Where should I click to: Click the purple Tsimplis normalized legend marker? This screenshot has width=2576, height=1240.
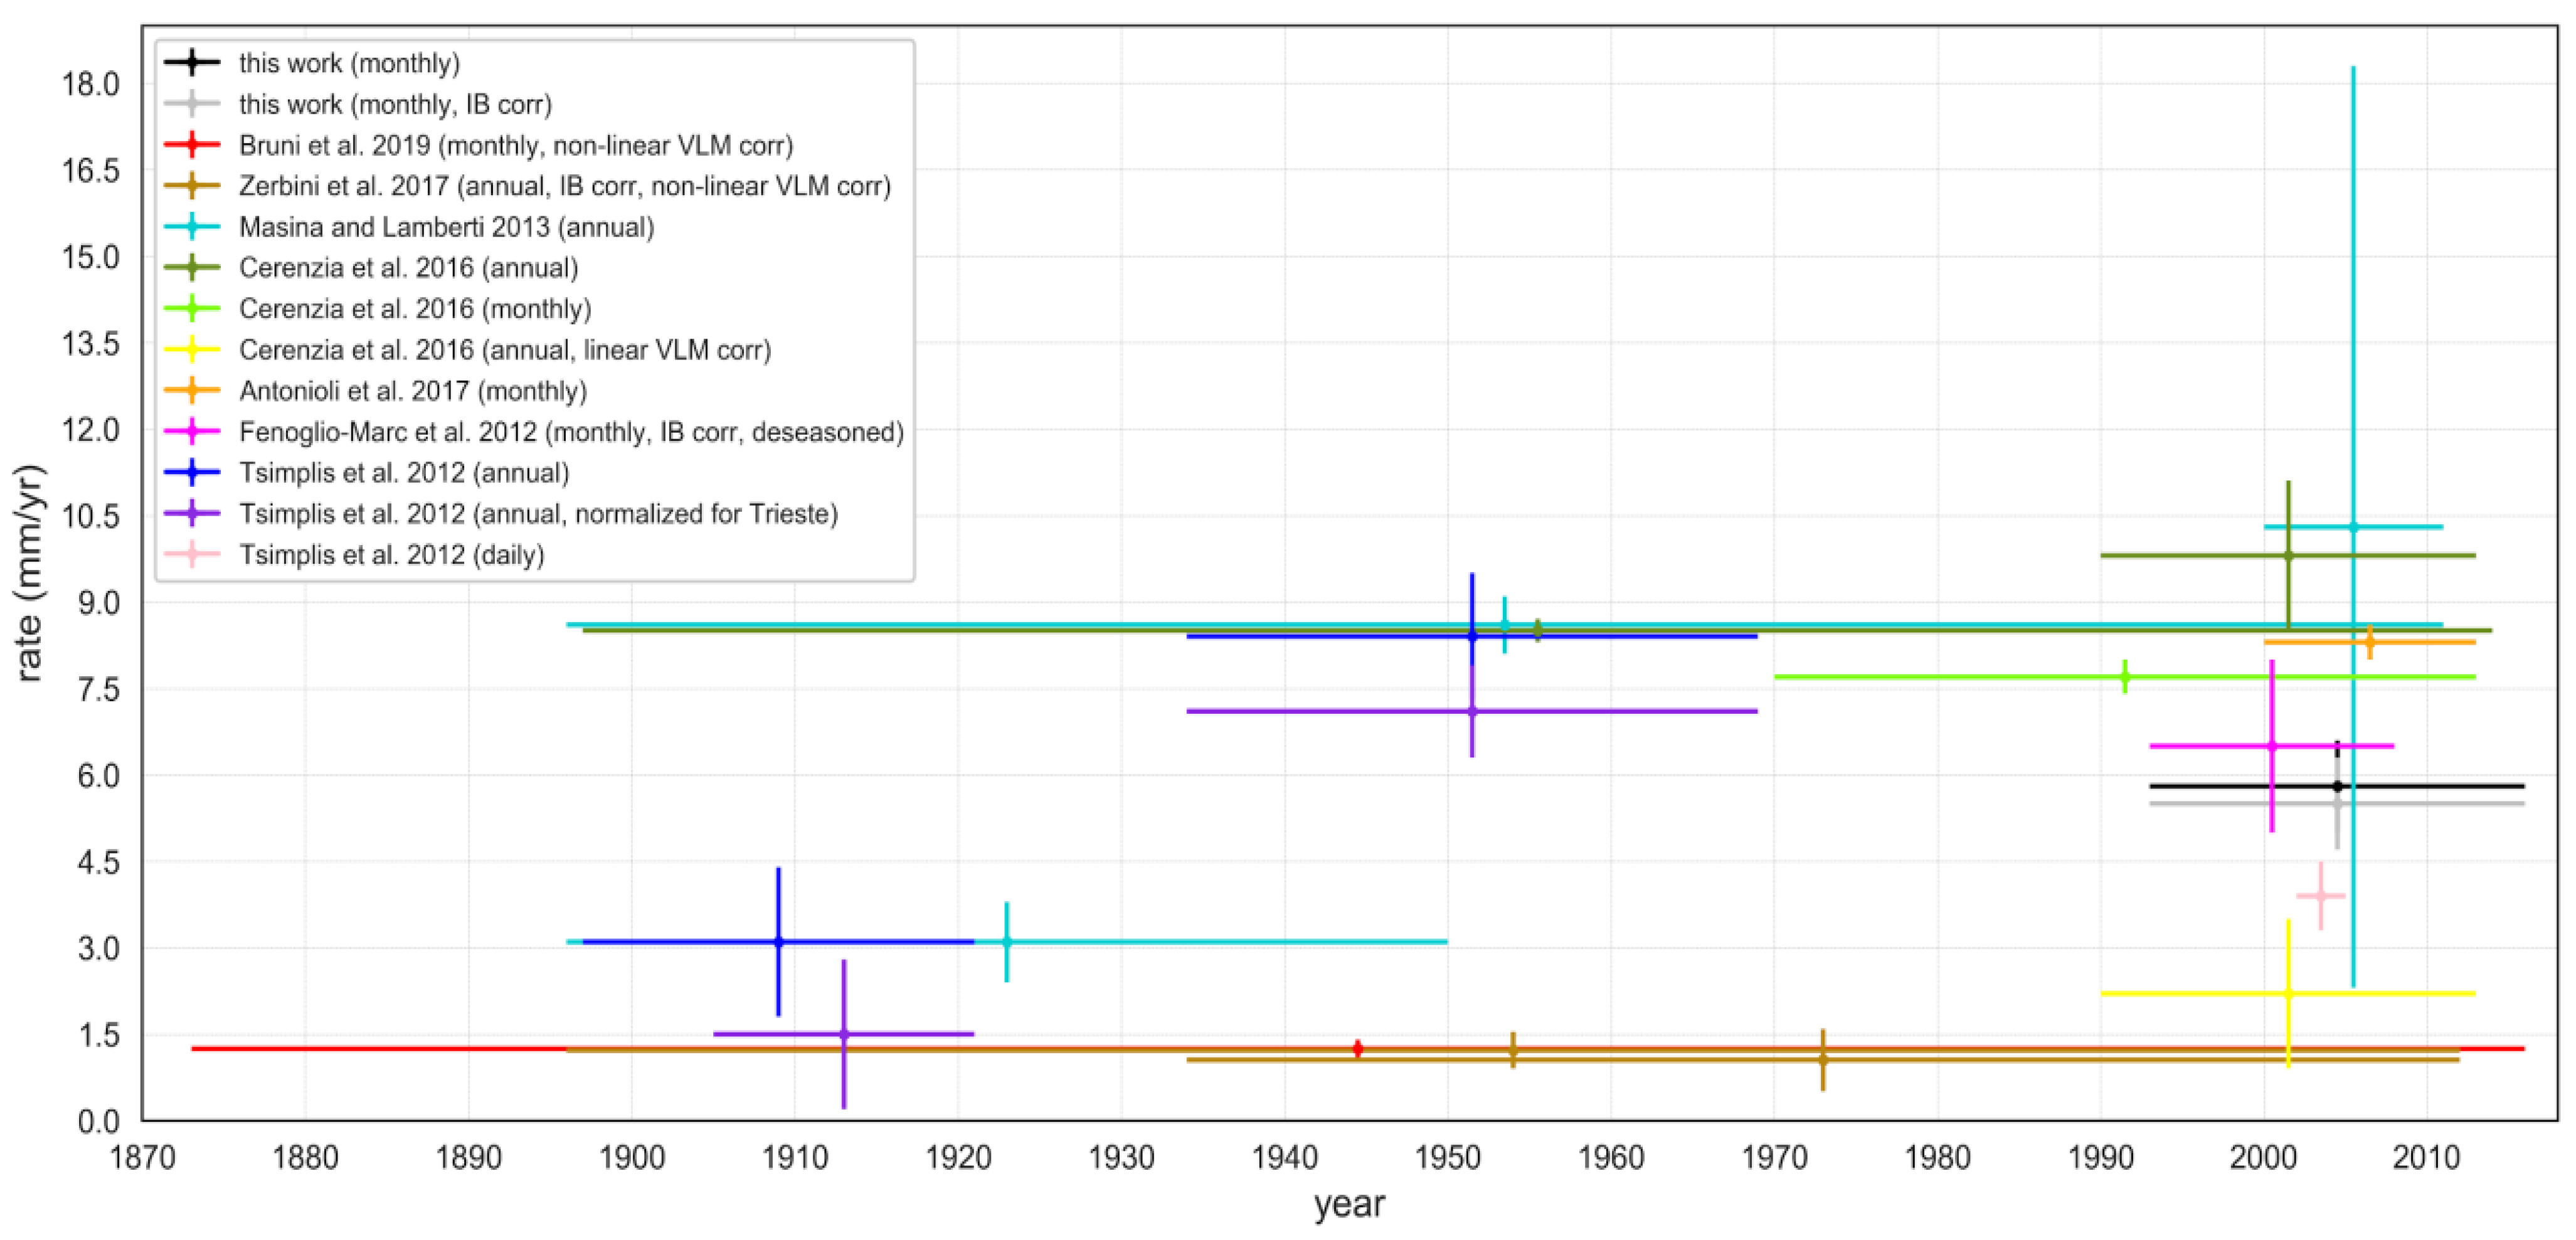coord(191,514)
